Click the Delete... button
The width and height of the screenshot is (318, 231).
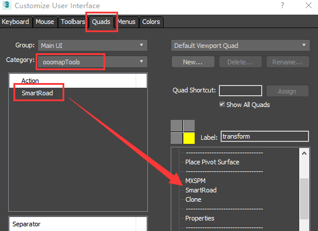click(240, 62)
